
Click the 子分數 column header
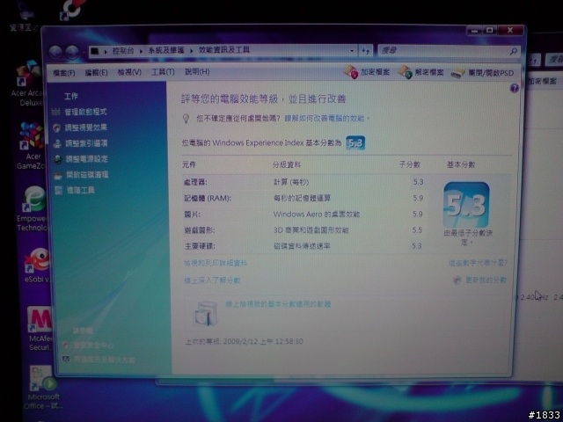[410, 164]
